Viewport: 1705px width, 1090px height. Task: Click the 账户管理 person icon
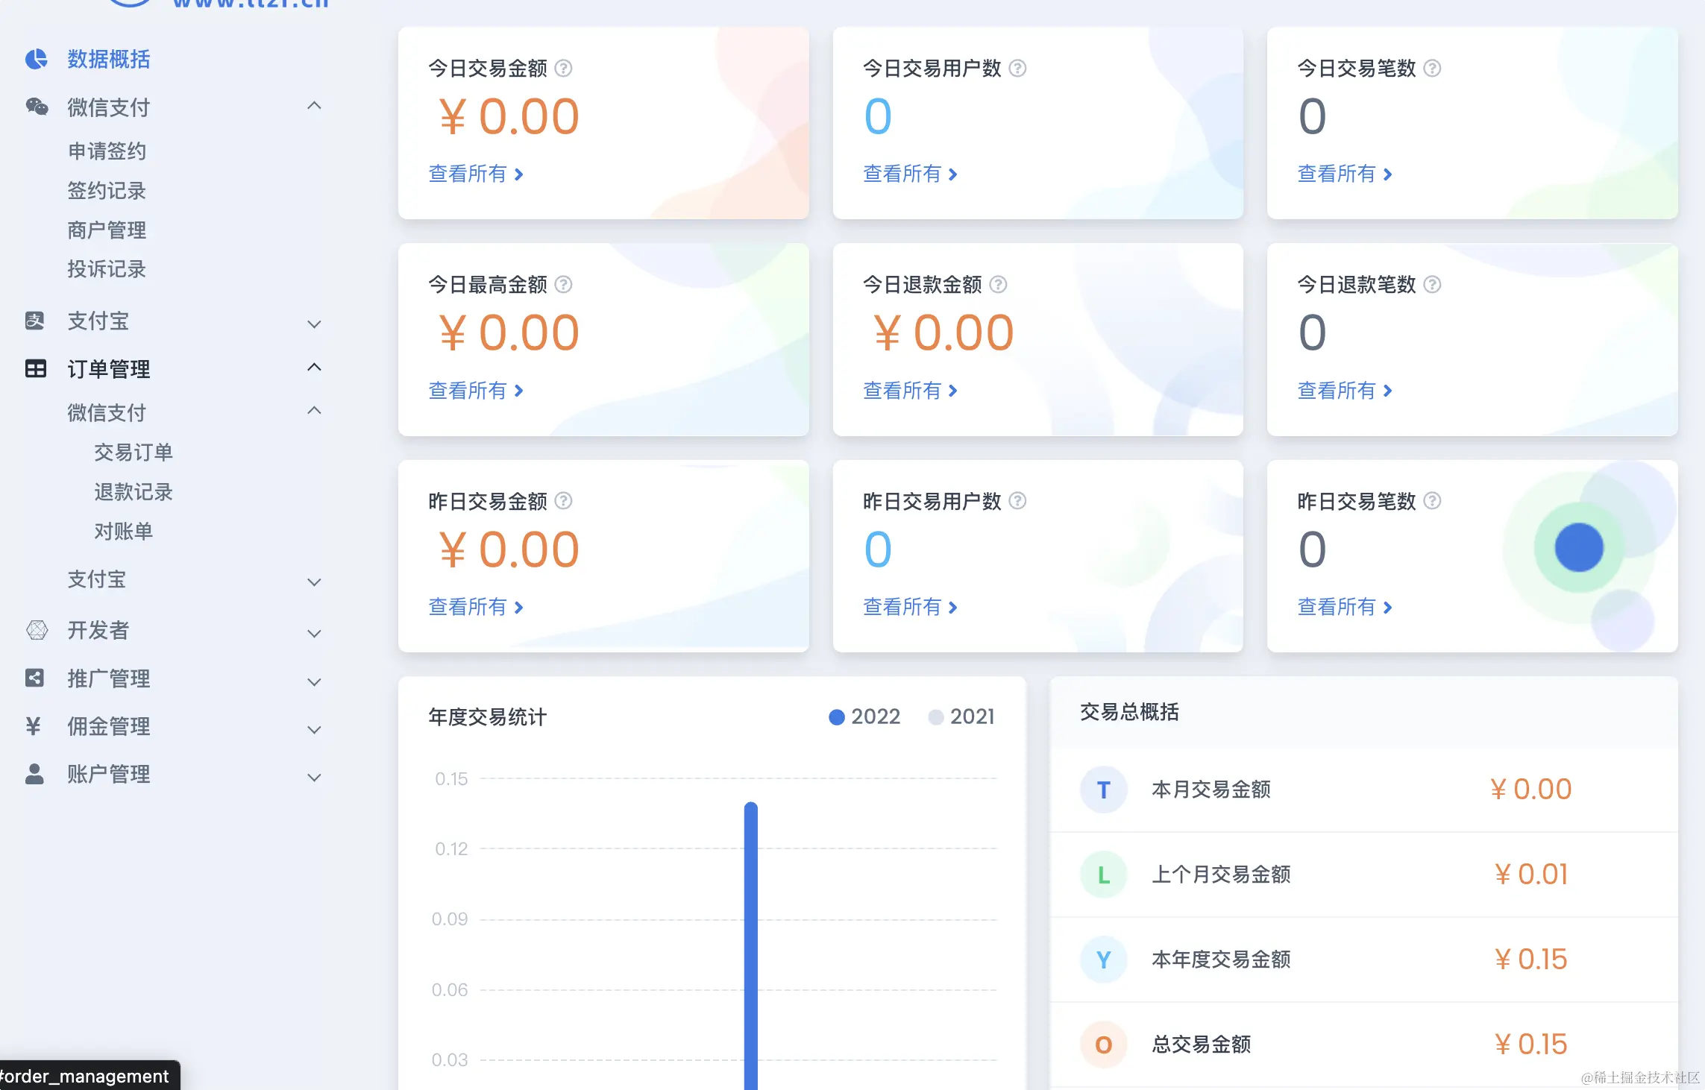click(34, 774)
